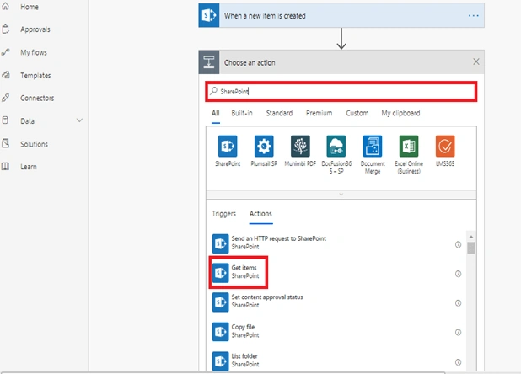Close the Choose an action panel

click(x=476, y=61)
